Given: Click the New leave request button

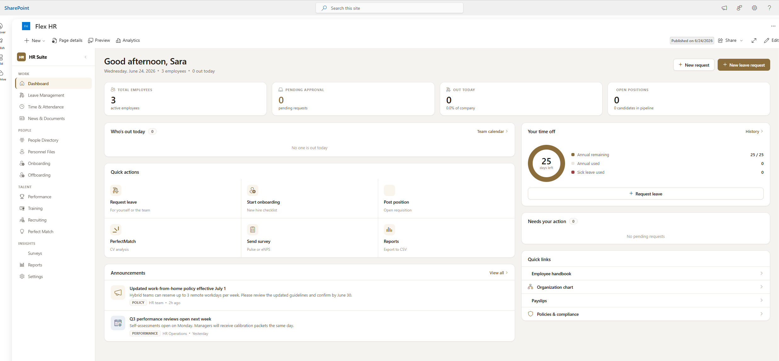Looking at the screenshot, I should click(744, 65).
